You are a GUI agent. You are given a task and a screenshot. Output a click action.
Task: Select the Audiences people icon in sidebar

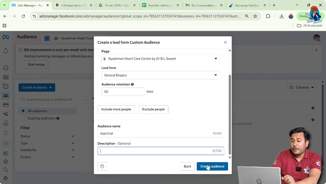click(6, 96)
